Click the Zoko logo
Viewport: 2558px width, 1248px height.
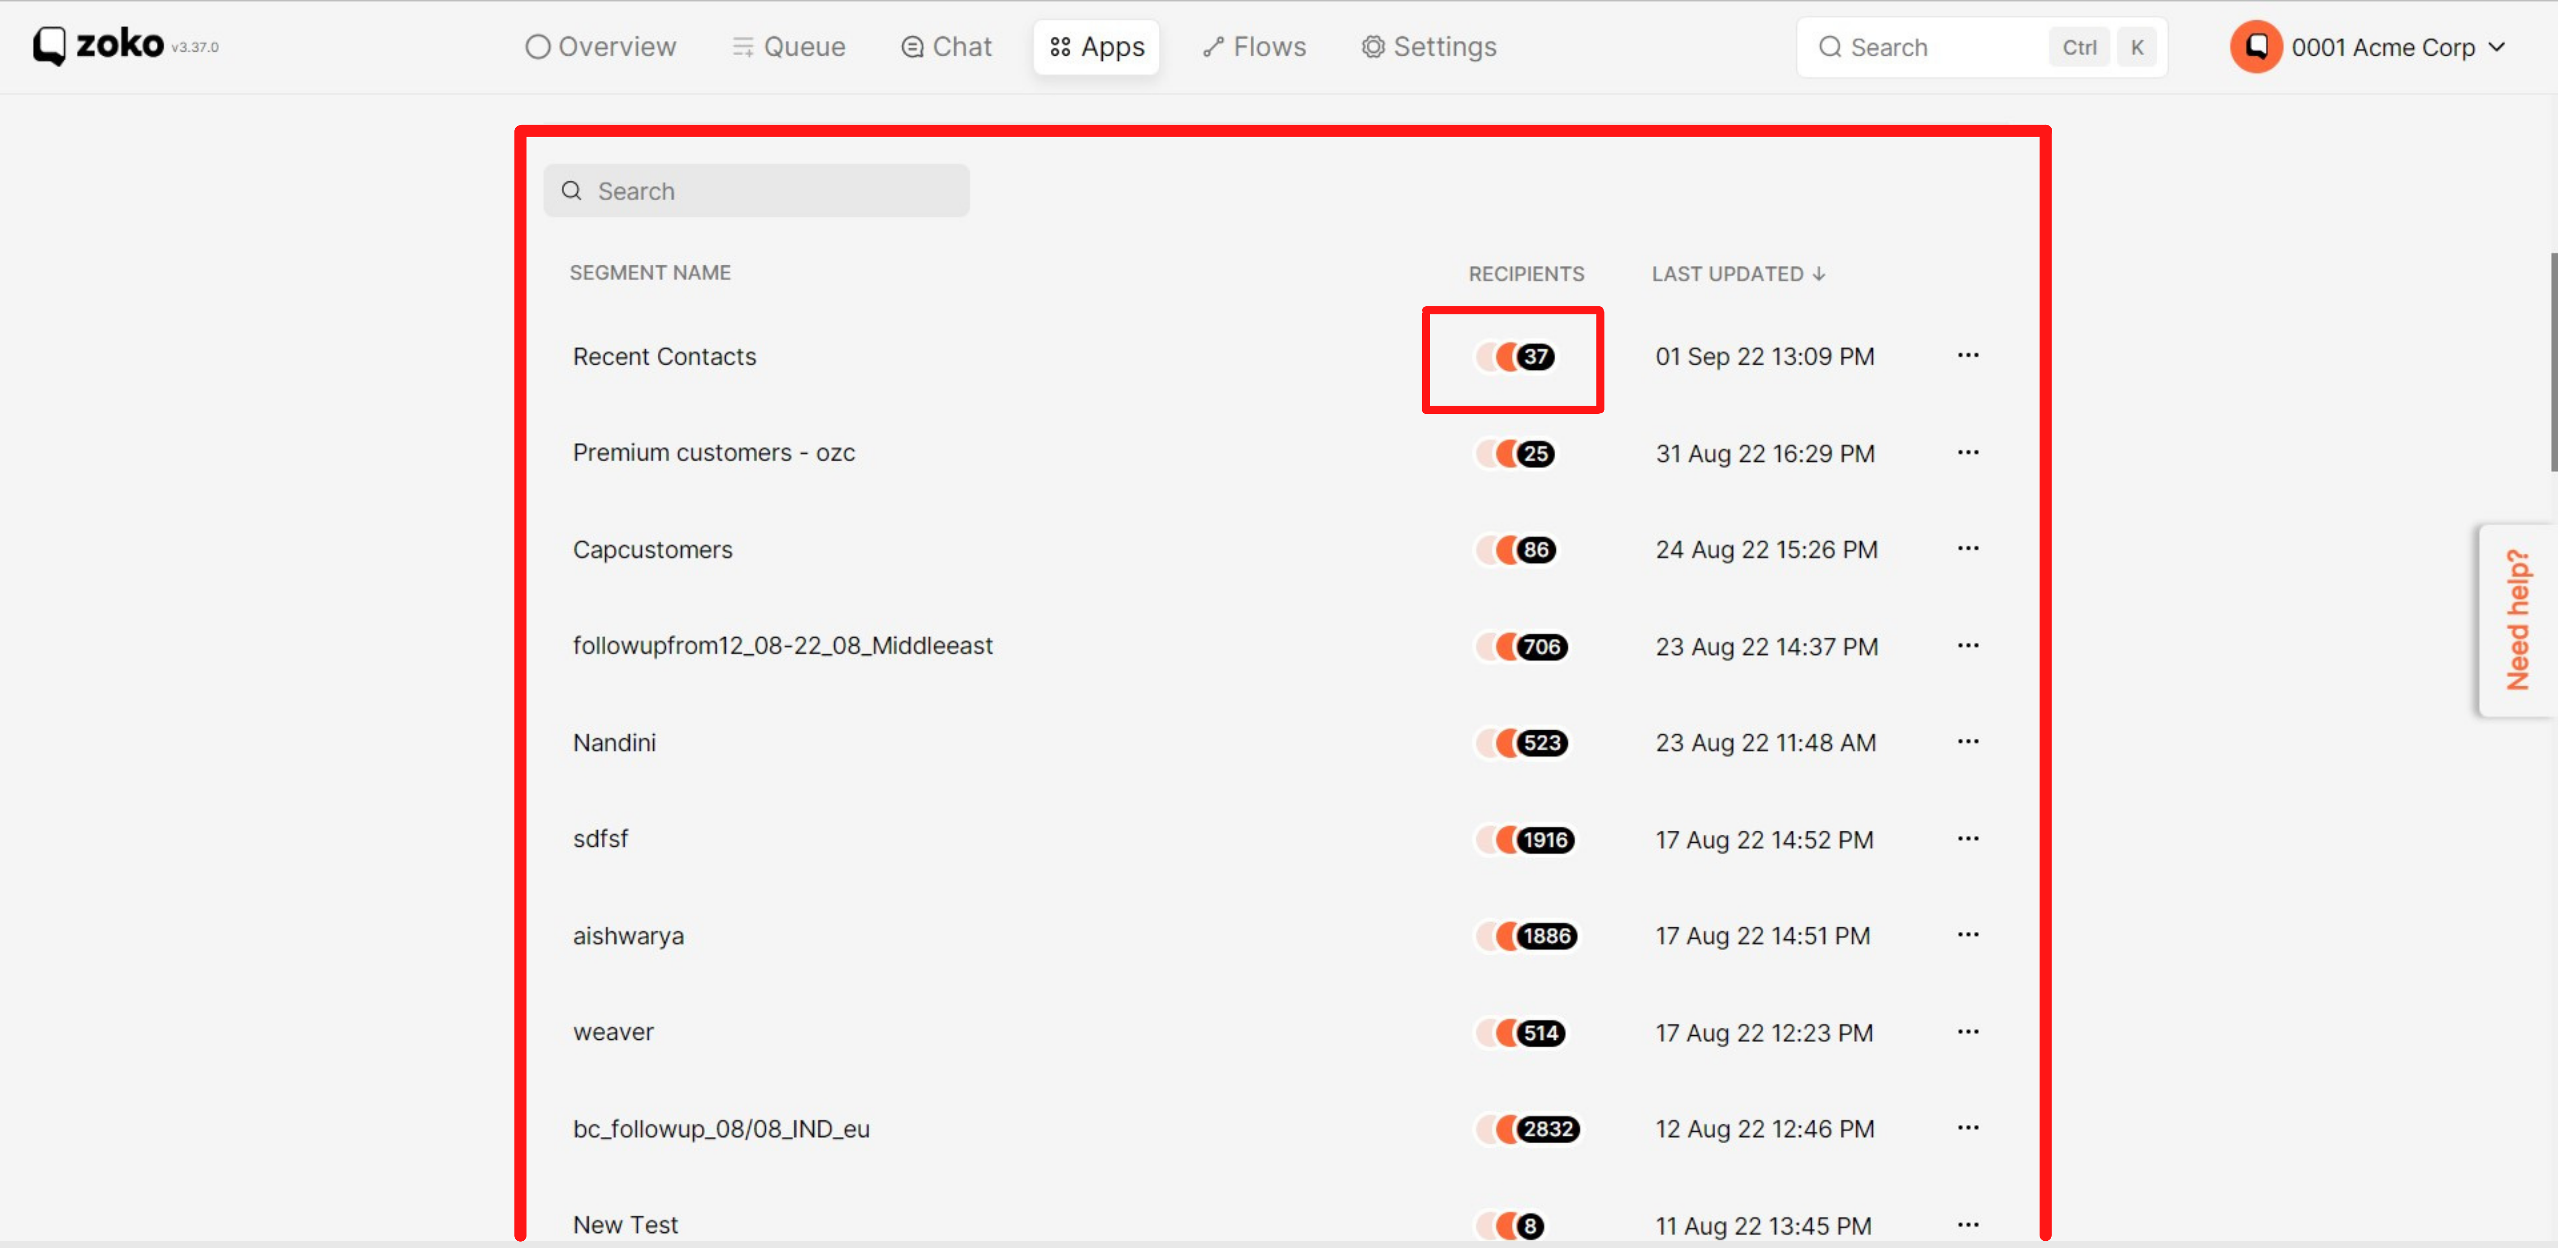(x=98, y=46)
